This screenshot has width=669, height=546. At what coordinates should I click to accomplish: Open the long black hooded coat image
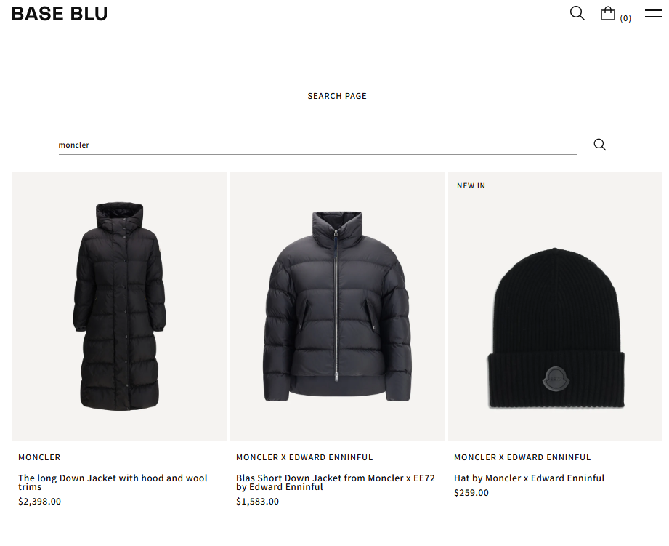[119, 306]
